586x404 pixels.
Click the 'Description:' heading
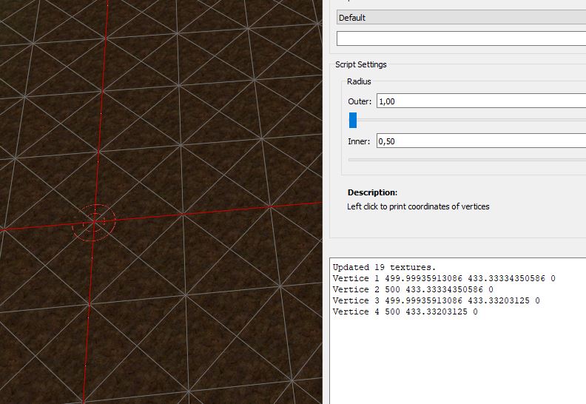(x=372, y=192)
